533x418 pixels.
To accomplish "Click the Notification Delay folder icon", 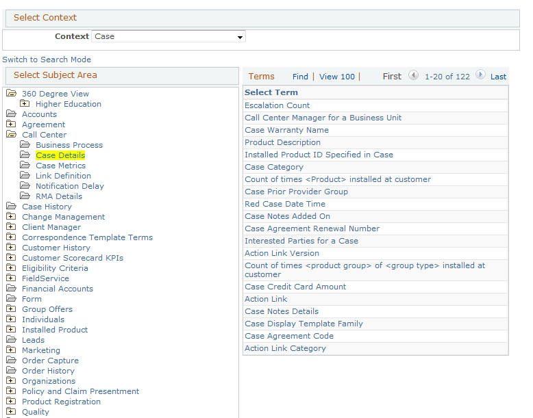I will coord(25,185).
